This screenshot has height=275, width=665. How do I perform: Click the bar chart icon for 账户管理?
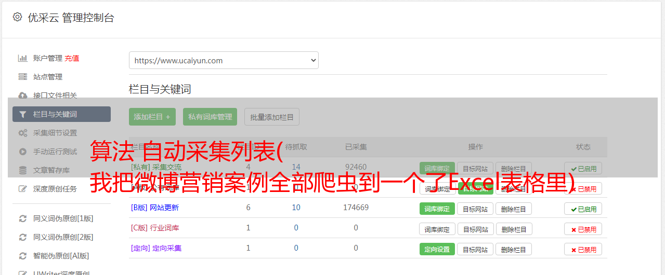(23, 58)
